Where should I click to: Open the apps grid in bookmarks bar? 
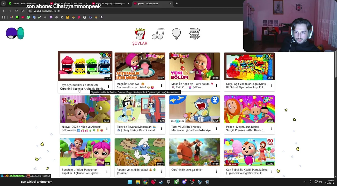[x=4, y=17]
